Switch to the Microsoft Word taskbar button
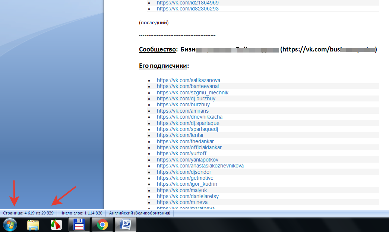This screenshot has width=389, height=232. [x=126, y=225]
